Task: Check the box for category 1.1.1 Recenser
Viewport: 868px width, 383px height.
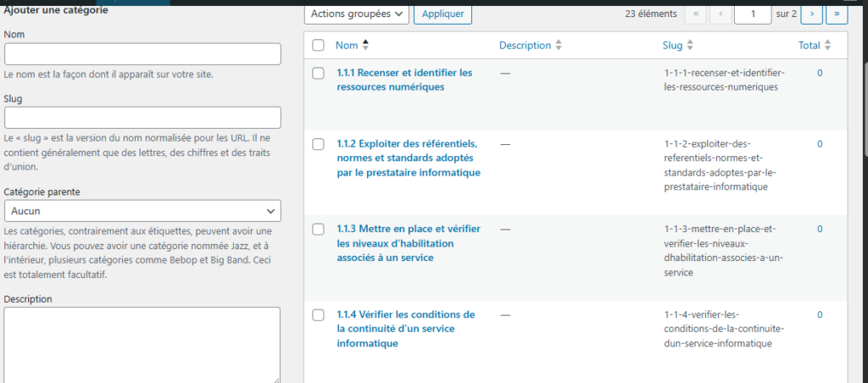Action: tap(318, 74)
